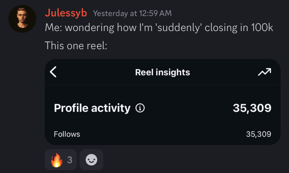Click the 'This one reel:' message text
The width and height of the screenshot is (289, 173).
click(76, 45)
